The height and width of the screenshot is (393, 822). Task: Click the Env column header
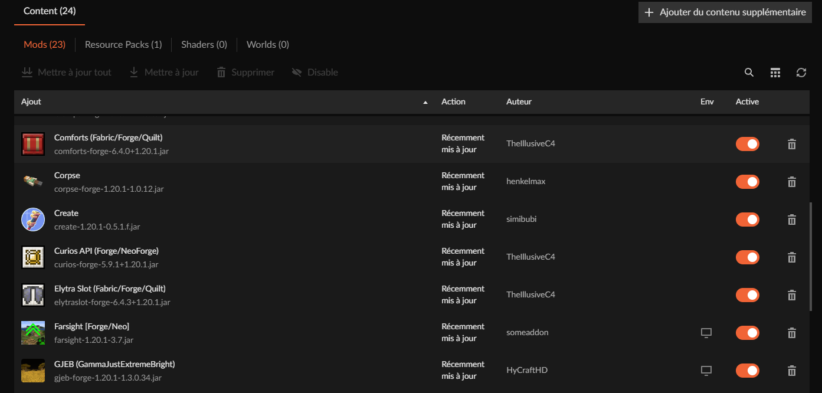coord(707,102)
